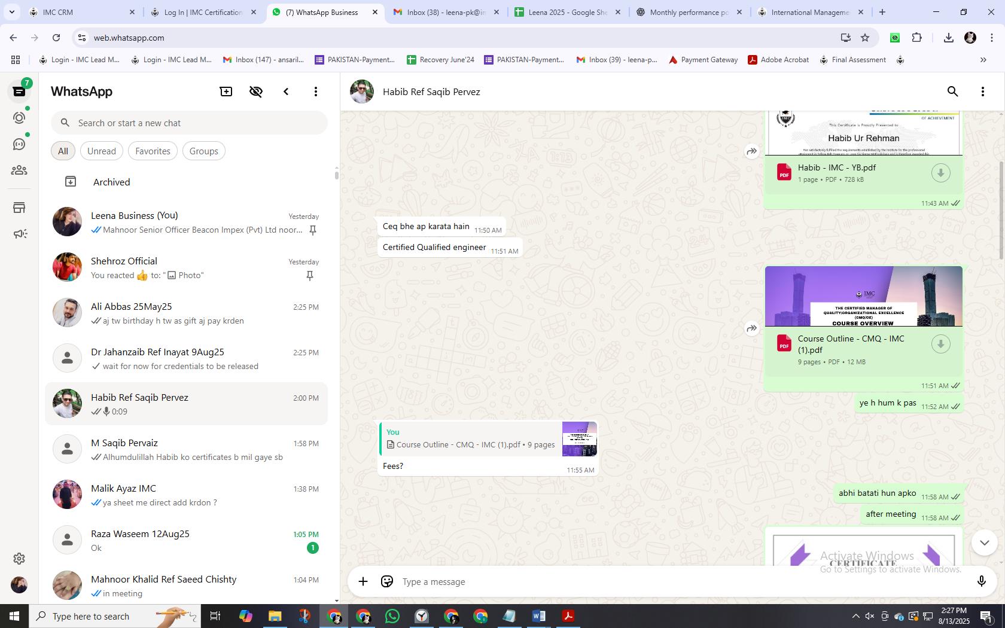Open the Mahnoor Khalid Ref Saeed Chishty chat
This screenshot has height=628, width=1005.
[x=186, y=586]
